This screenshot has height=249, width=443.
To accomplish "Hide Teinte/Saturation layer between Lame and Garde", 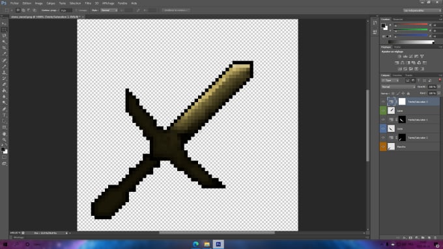I will (x=383, y=120).
